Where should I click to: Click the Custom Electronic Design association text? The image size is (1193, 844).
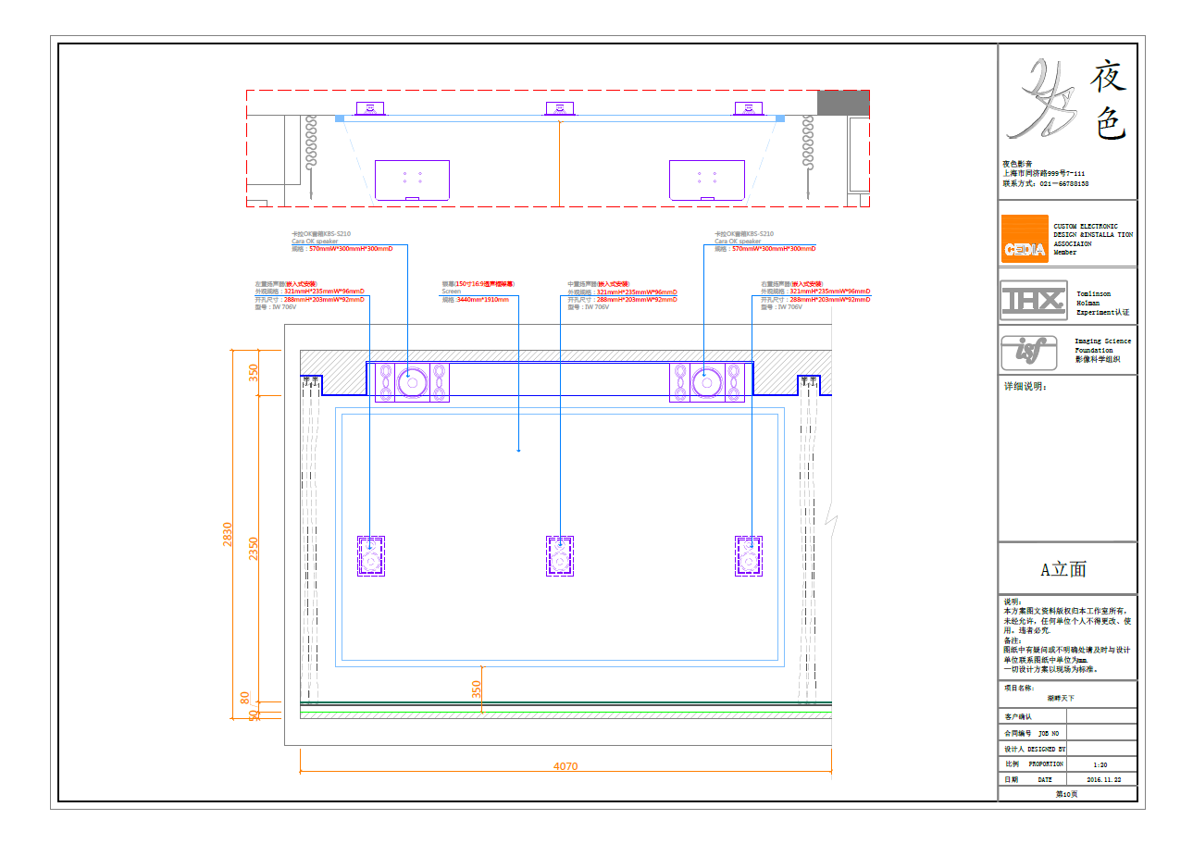point(1092,239)
